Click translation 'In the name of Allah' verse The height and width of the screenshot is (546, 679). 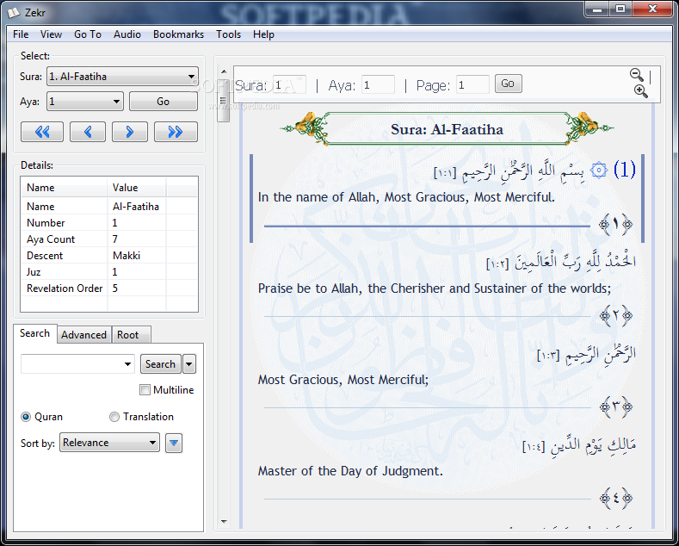pyautogui.click(x=406, y=197)
